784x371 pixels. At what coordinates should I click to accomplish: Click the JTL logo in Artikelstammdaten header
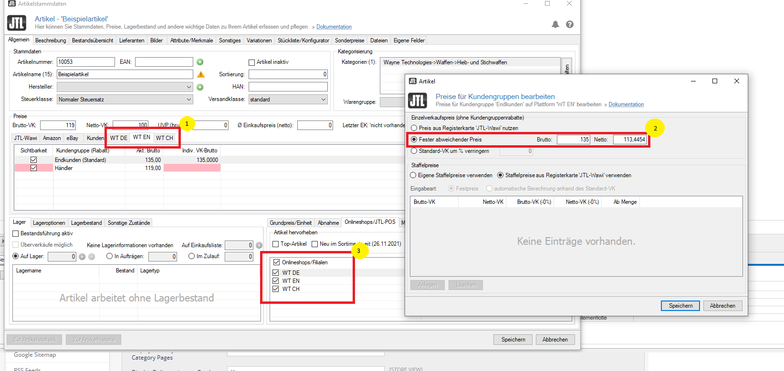coord(17,23)
